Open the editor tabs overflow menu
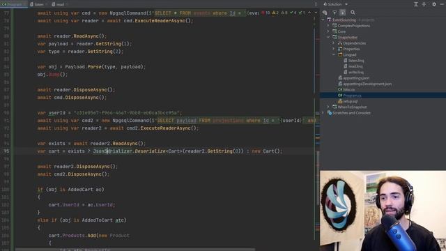 click(x=316, y=4)
